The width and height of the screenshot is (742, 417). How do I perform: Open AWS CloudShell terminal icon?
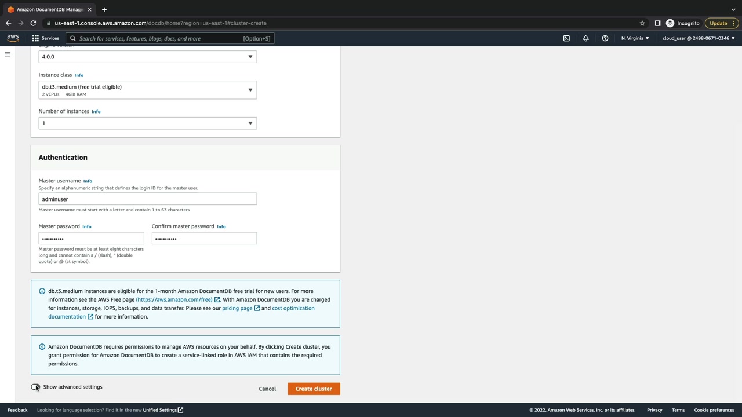pos(566,38)
